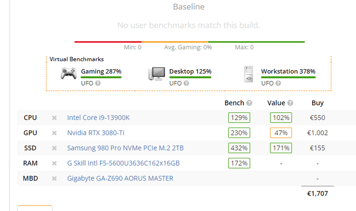Click the Avg. Gaming: 0% label

(x=188, y=47)
